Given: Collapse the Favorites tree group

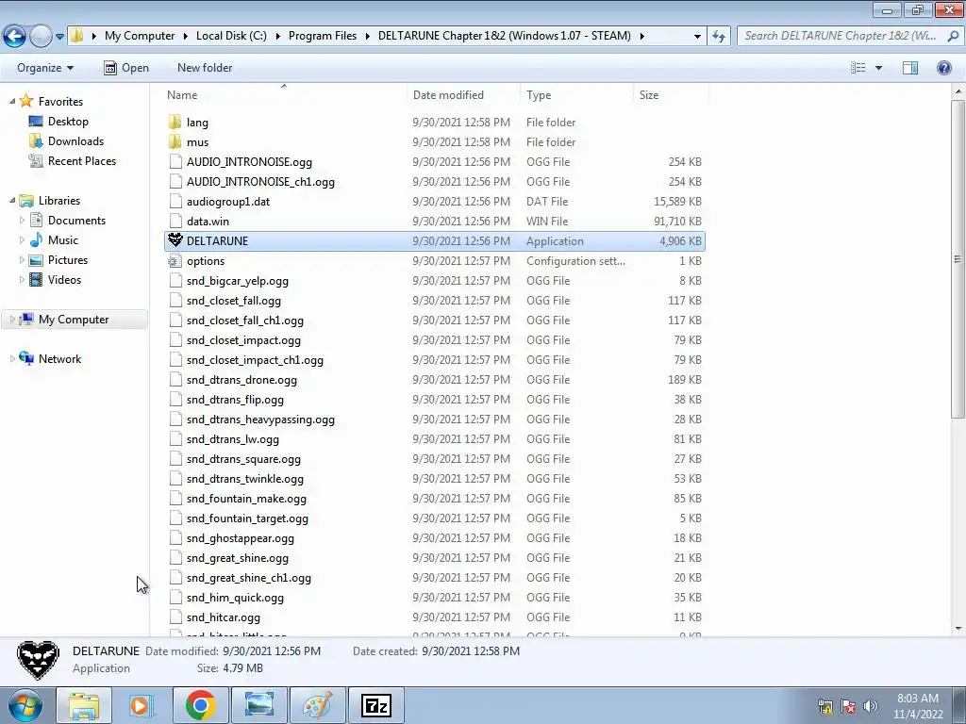Looking at the screenshot, I should click(12, 101).
